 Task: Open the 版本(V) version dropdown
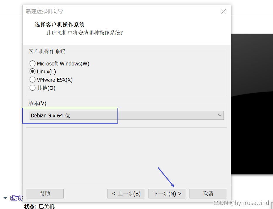(x=127, y=115)
